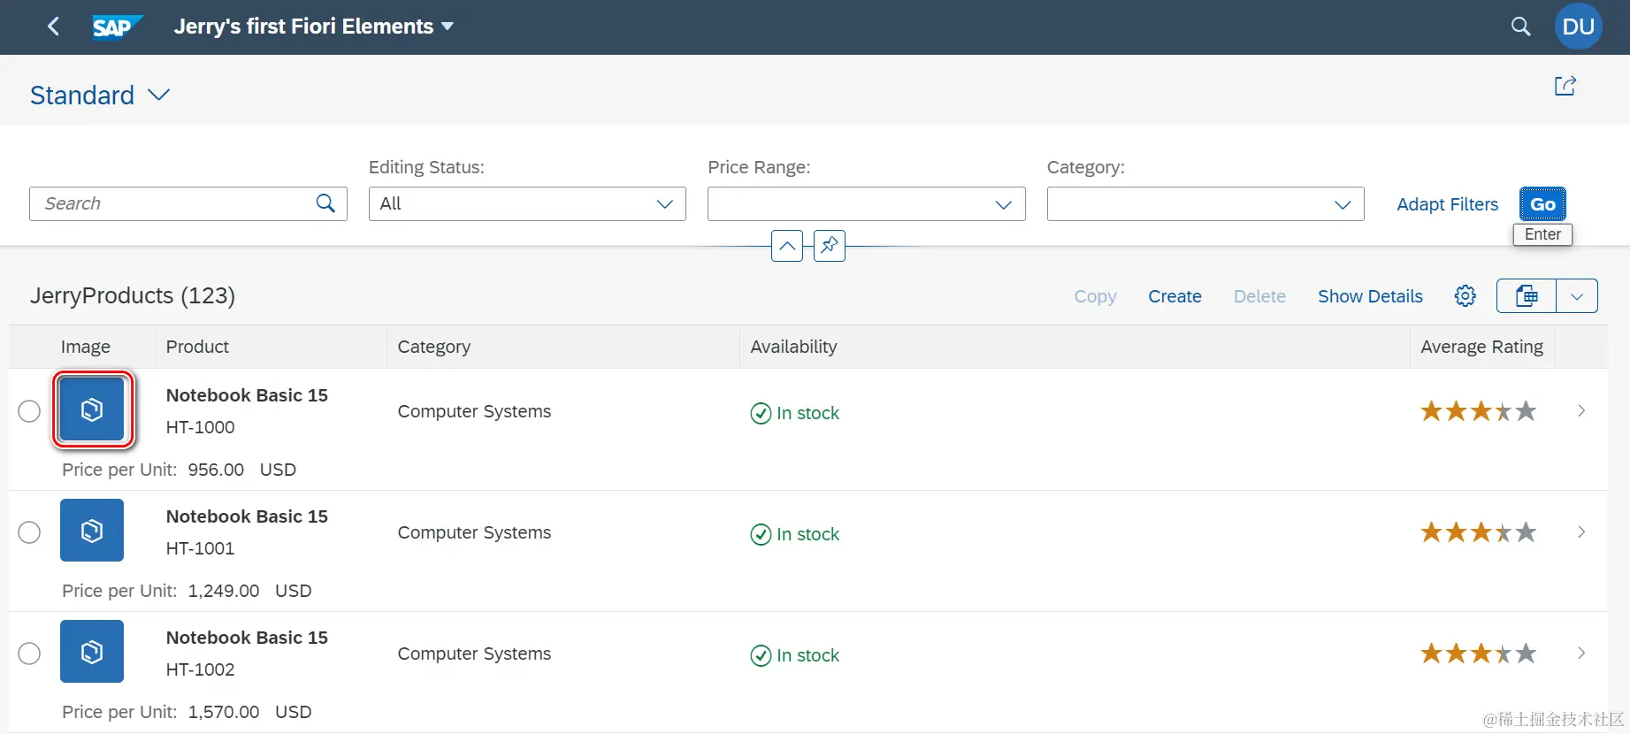Open the search magnifier in top bar
The width and height of the screenshot is (1630, 734).
point(1520,27)
